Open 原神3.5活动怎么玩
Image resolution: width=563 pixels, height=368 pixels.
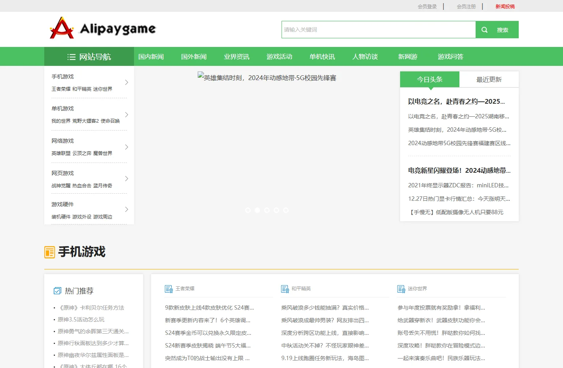click(x=81, y=319)
